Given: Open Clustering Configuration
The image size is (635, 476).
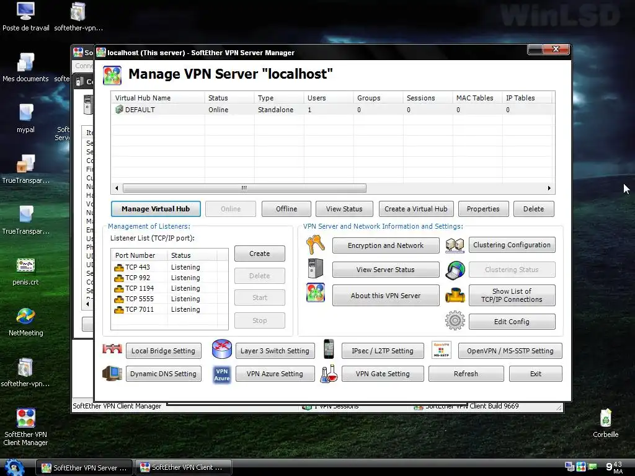Looking at the screenshot, I should [x=512, y=245].
